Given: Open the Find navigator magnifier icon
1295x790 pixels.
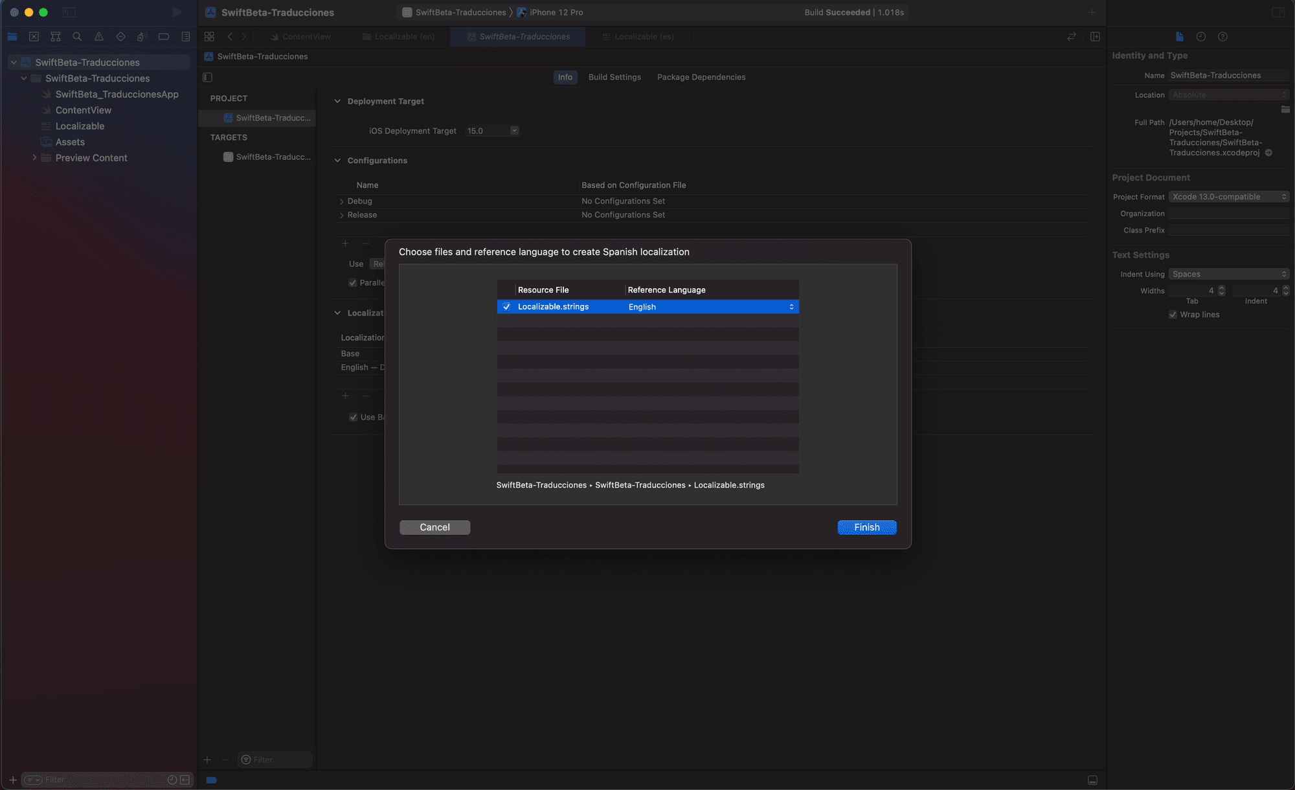Looking at the screenshot, I should (77, 37).
